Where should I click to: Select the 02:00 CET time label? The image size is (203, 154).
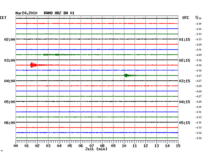pos(10,39)
